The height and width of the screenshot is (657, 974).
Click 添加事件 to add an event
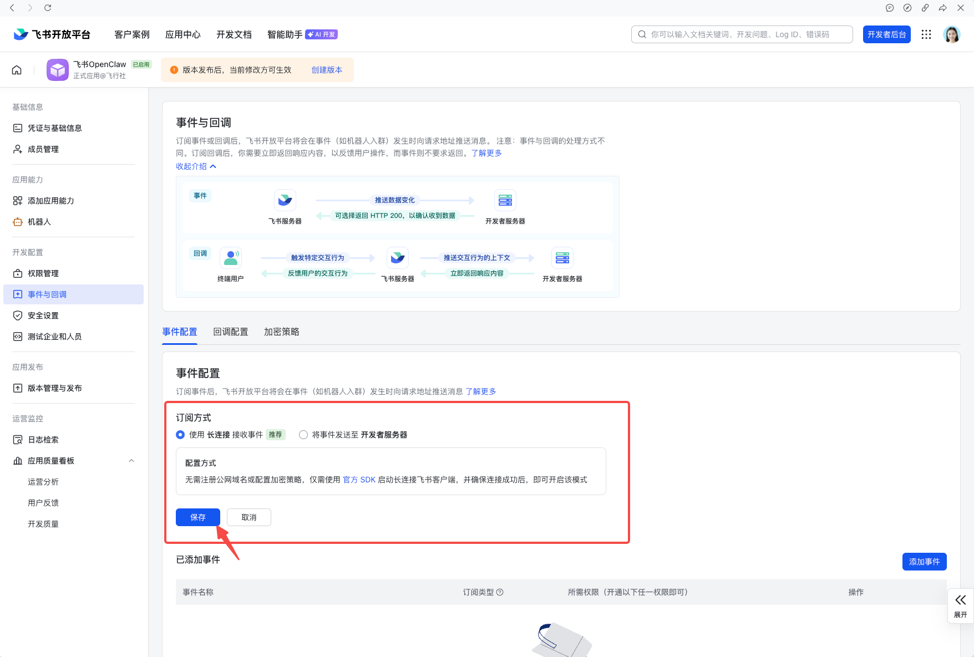click(x=924, y=561)
